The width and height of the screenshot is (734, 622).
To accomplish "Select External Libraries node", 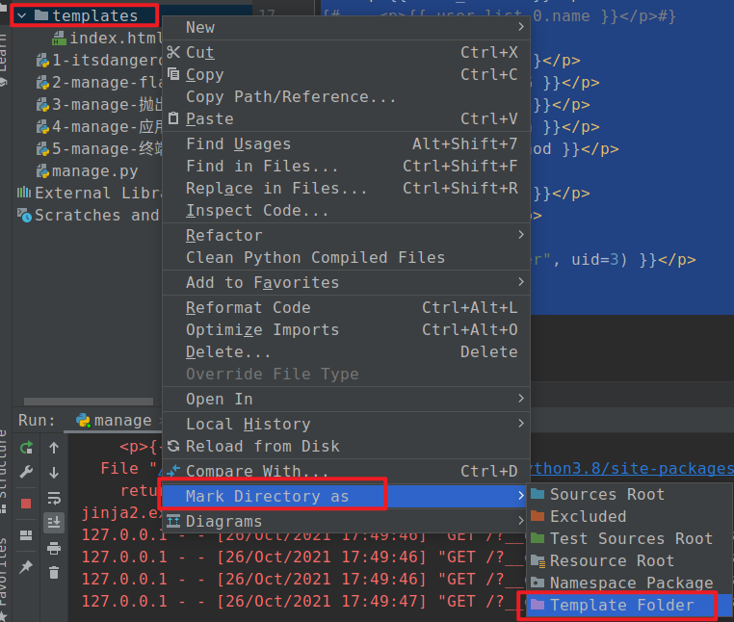I will coord(89,193).
